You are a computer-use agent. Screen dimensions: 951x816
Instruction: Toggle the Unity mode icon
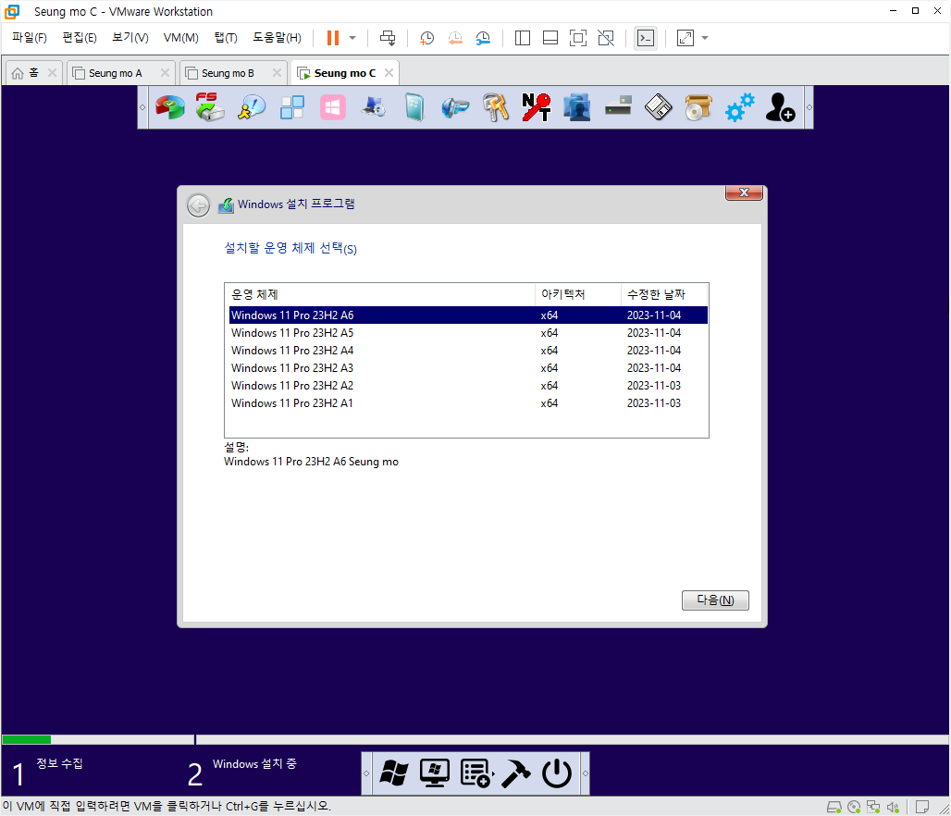[606, 38]
